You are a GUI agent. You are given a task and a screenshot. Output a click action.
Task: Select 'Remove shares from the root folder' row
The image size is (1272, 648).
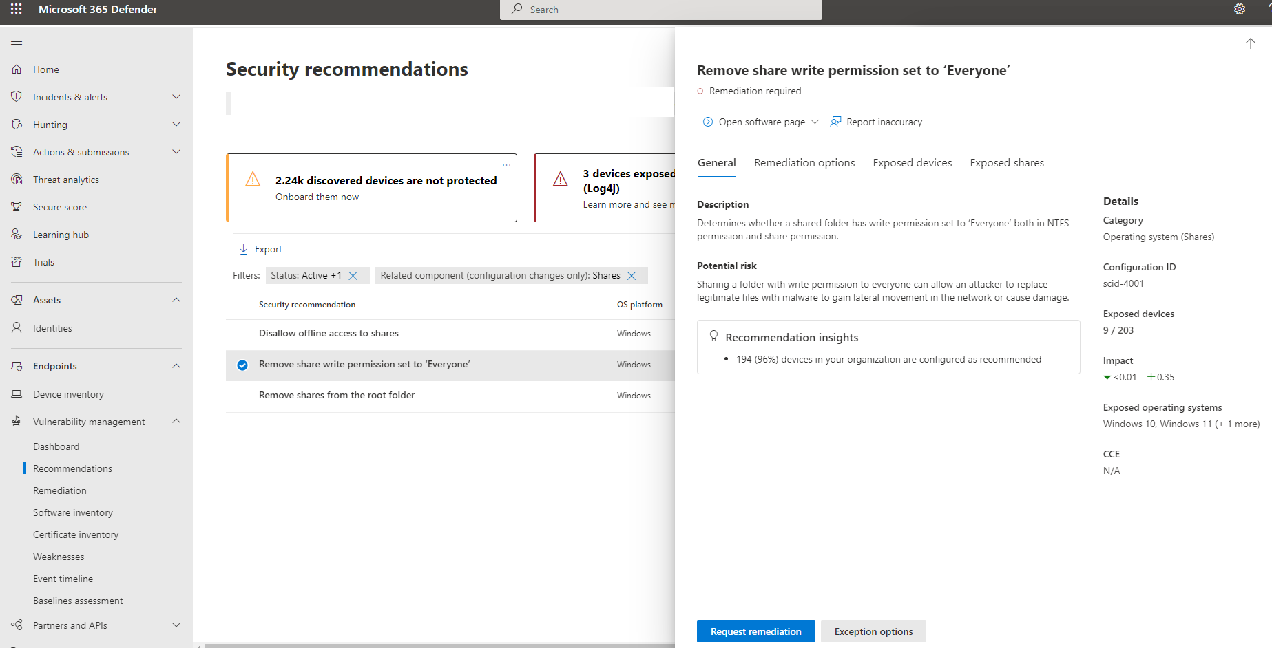point(450,396)
